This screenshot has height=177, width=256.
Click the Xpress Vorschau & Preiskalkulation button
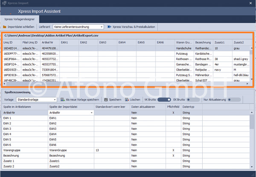(131, 27)
